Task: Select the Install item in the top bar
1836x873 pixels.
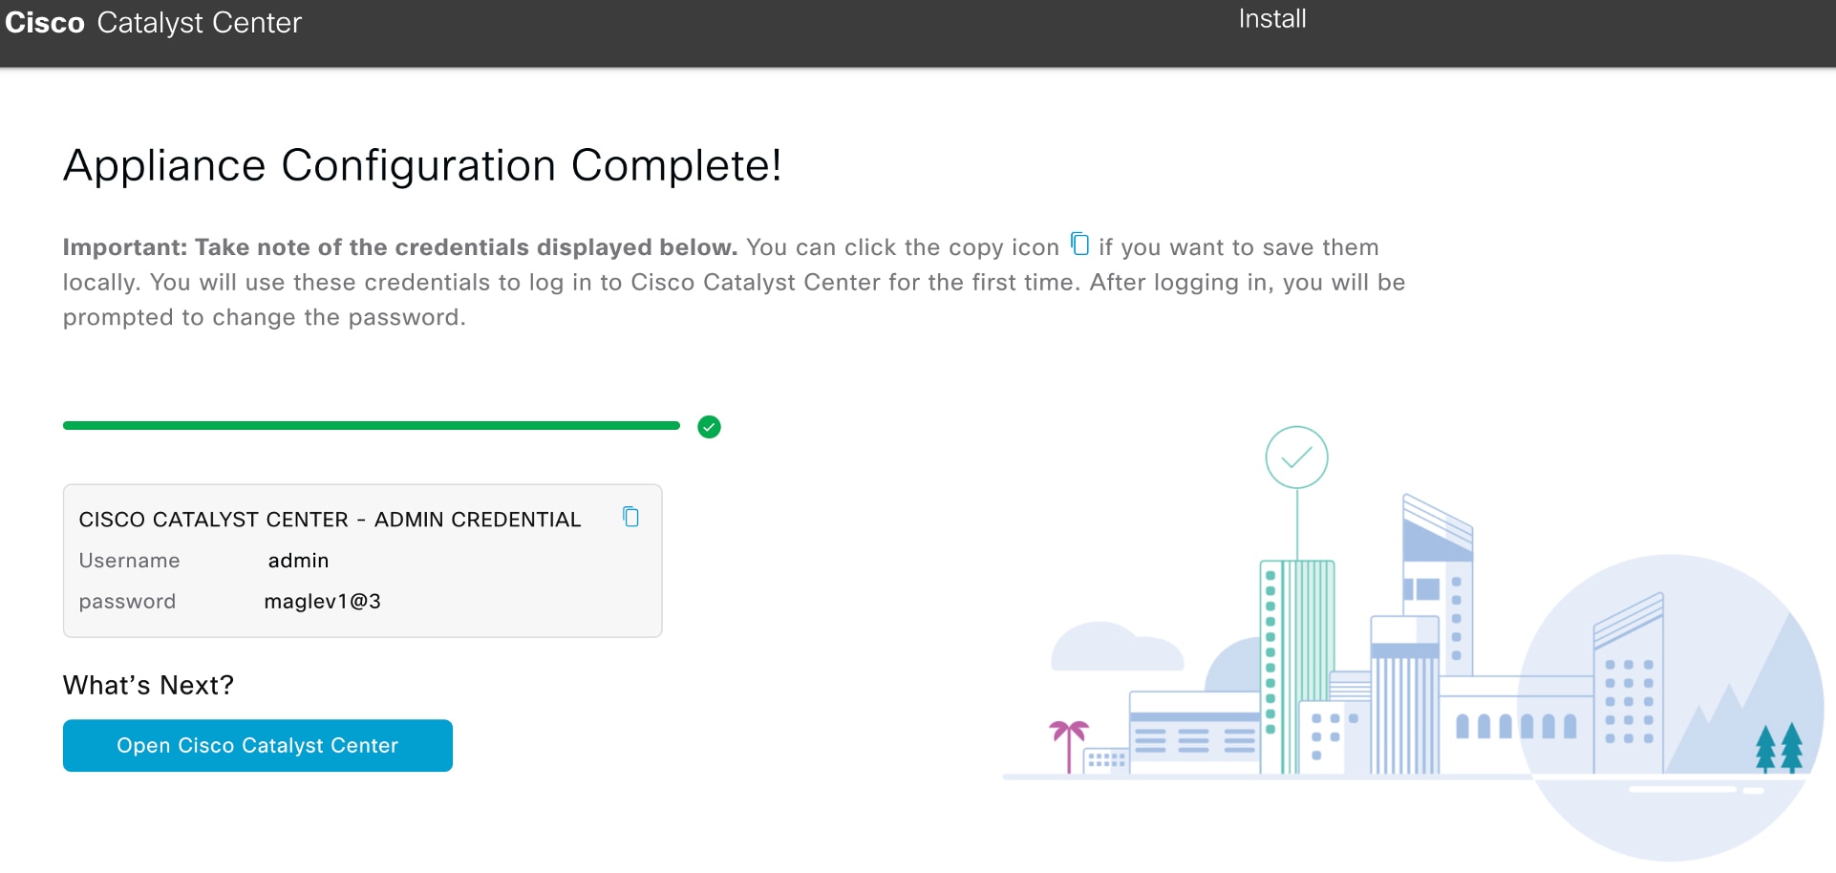Action: tap(1270, 18)
